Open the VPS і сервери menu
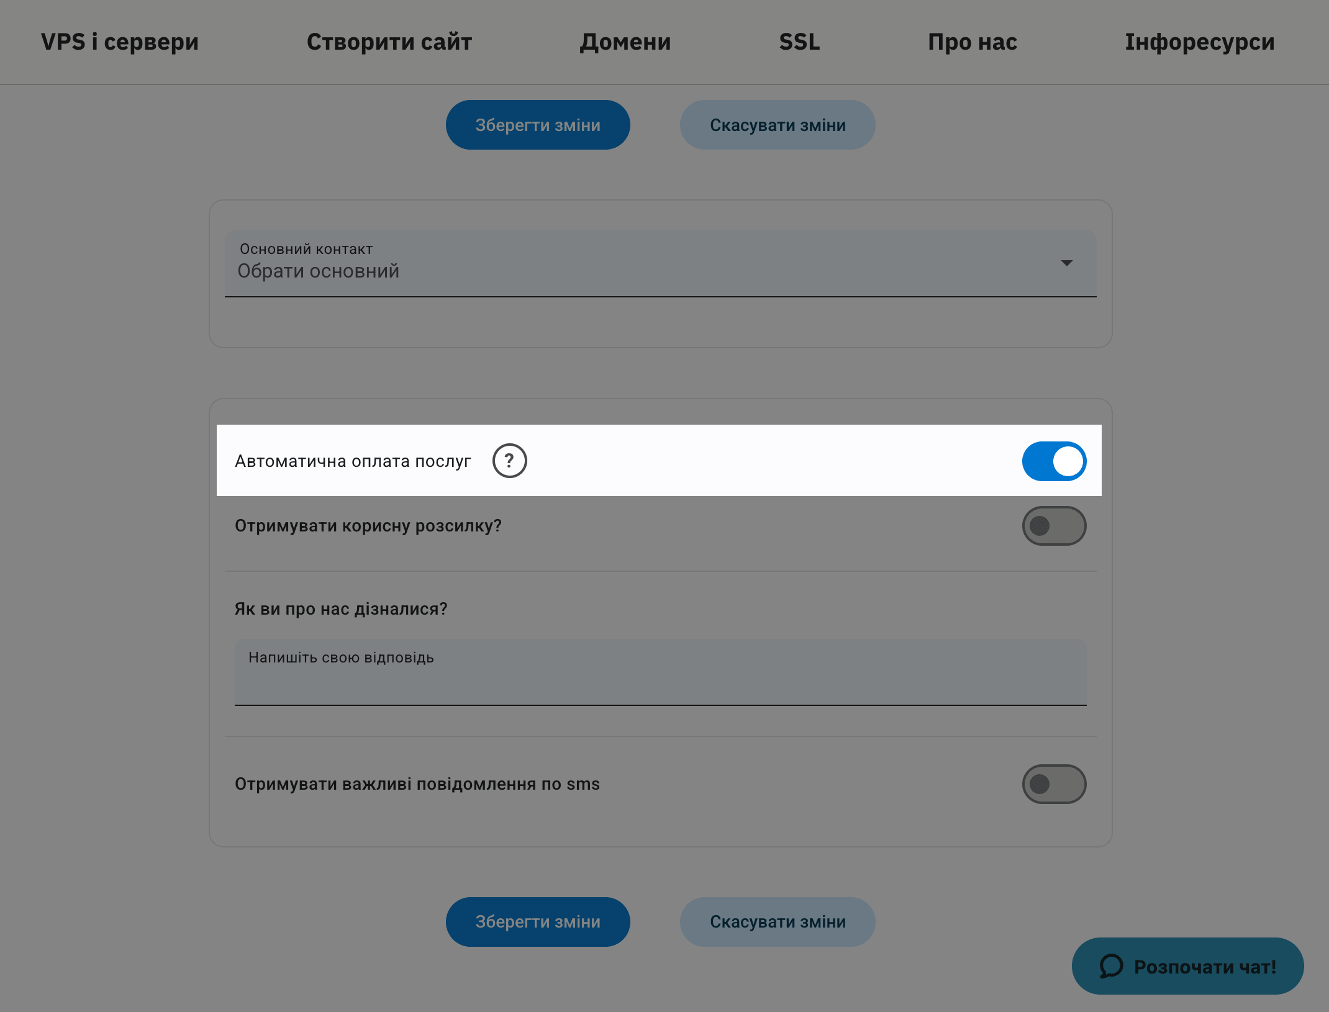Viewport: 1329px width, 1012px height. click(120, 42)
